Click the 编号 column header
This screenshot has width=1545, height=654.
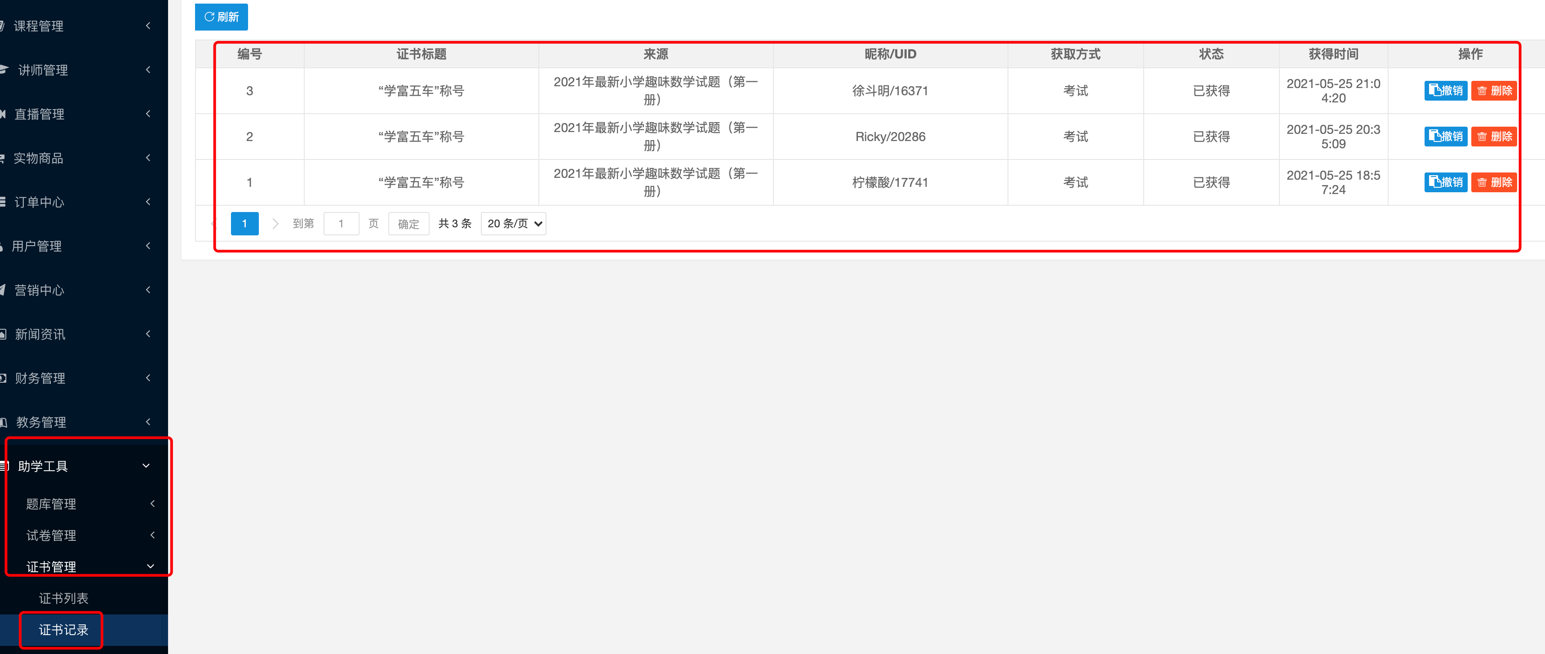tap(249, 54)
